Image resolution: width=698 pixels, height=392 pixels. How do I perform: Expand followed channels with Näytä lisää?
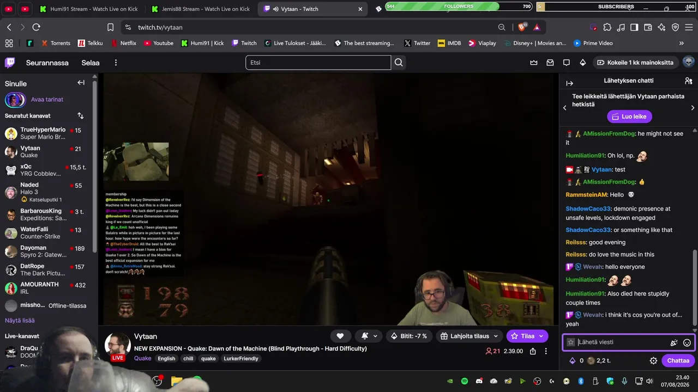(x=20, y=321)
